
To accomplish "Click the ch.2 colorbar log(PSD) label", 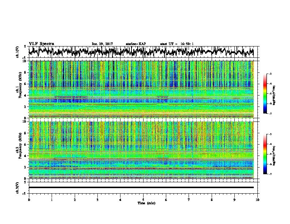I will pyautogui.click(x=274, y=155).
